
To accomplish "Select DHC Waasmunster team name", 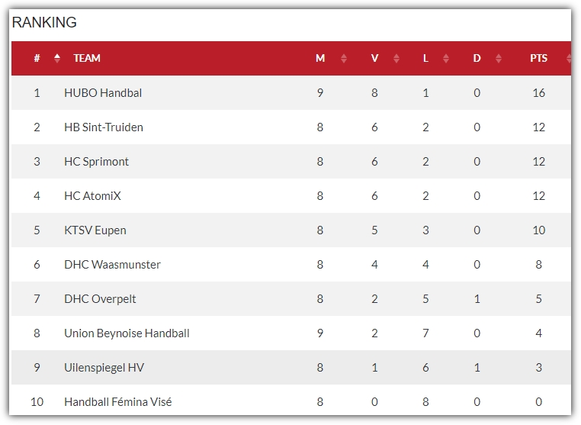I will [x=112, y=265].
